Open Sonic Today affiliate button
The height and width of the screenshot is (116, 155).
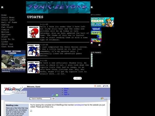click(96, 29)
